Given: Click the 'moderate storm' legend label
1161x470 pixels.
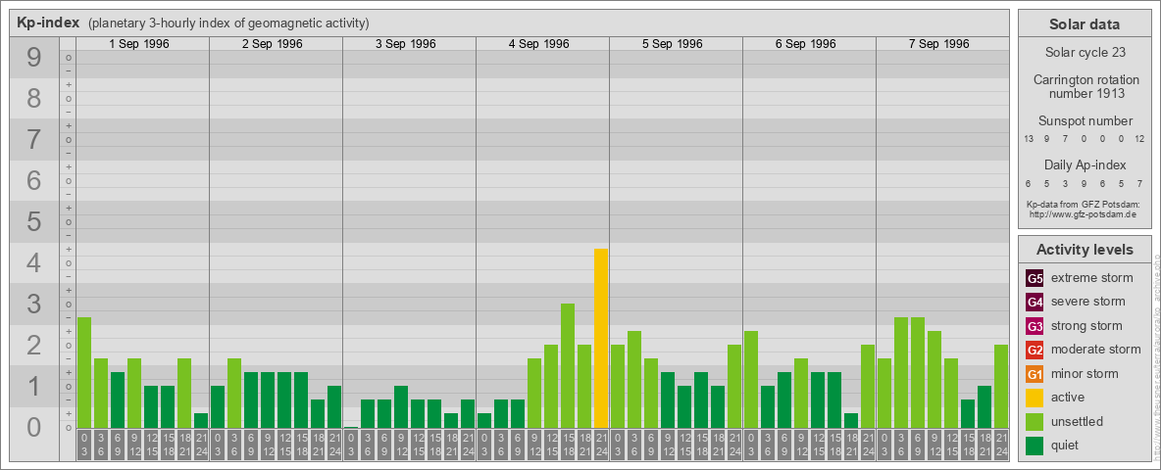Looking at the screenshot, I should click(1096, 349).
